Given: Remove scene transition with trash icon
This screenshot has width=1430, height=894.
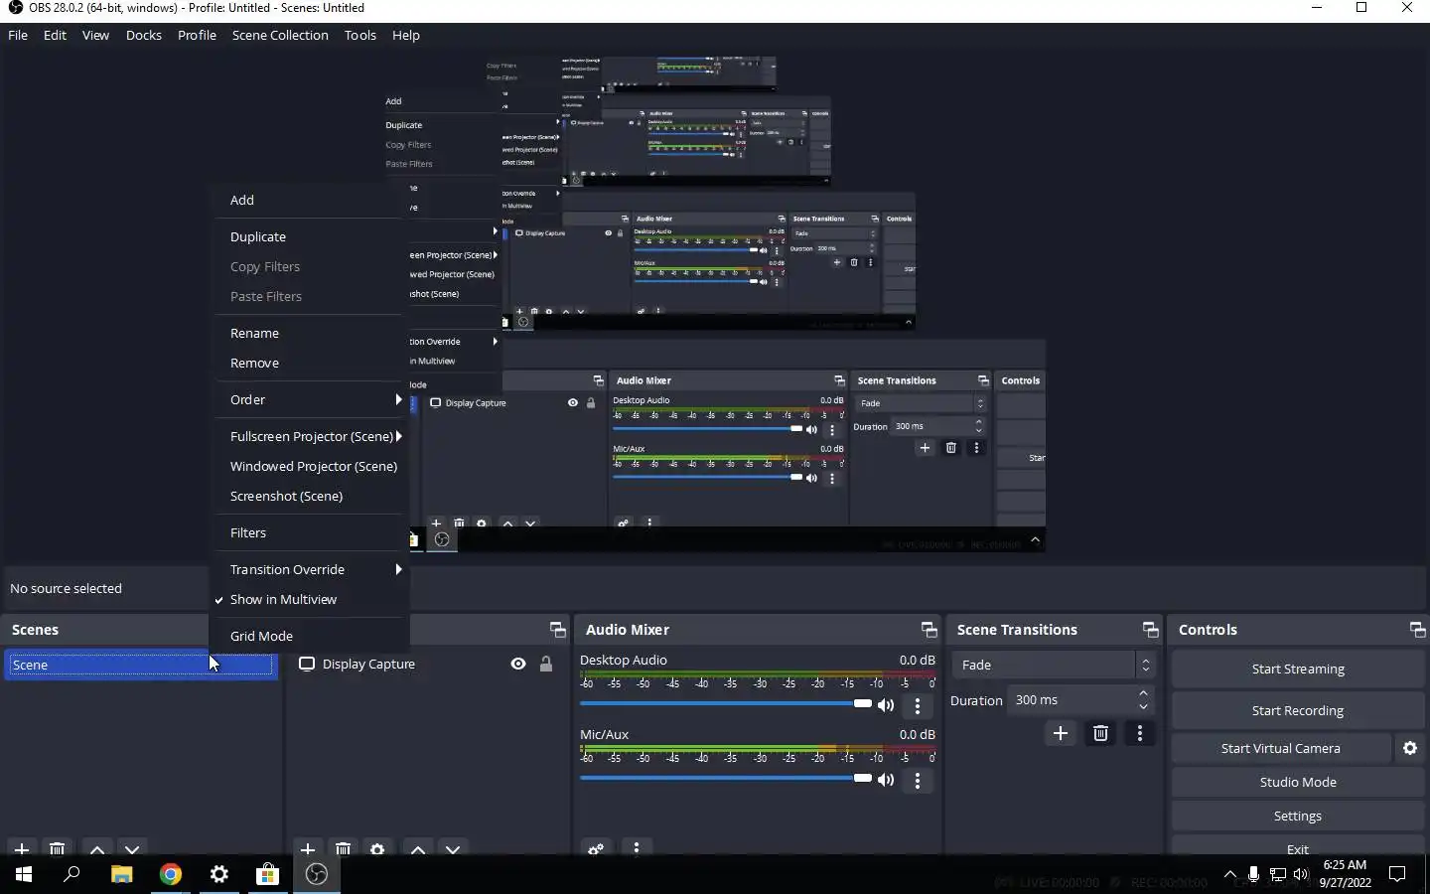Looking at the screenshot, I should click(x=1100, y=733).
